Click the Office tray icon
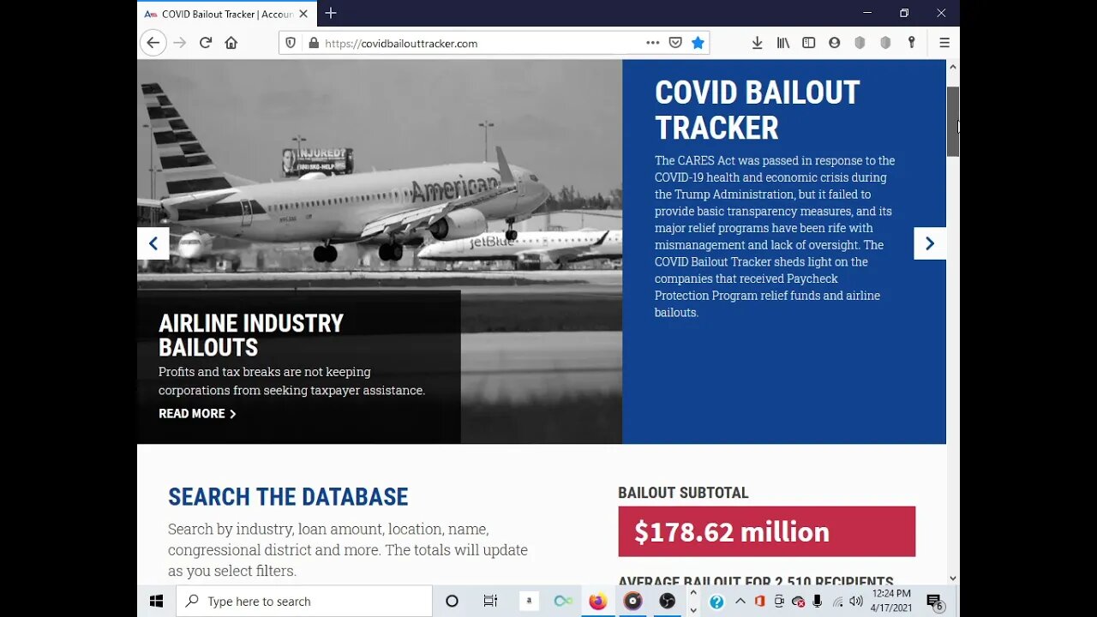1097x617 pixels. click(759, 602)
